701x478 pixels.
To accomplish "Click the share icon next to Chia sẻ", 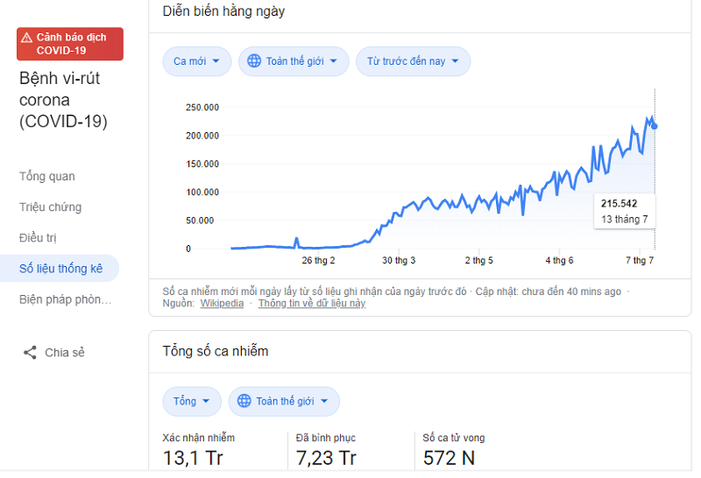I will click(30, 353).
